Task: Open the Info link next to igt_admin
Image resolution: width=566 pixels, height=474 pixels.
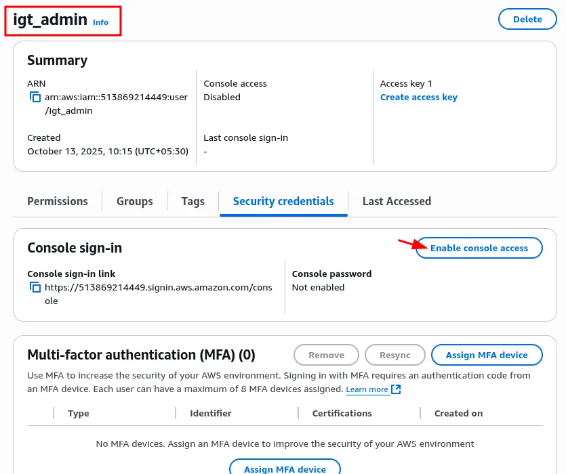Action: (x=100, y=22)
